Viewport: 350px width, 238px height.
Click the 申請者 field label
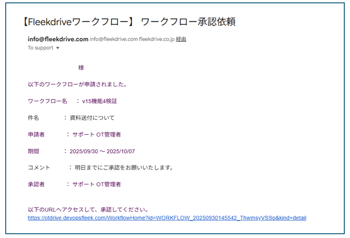[x=36, y=135]
